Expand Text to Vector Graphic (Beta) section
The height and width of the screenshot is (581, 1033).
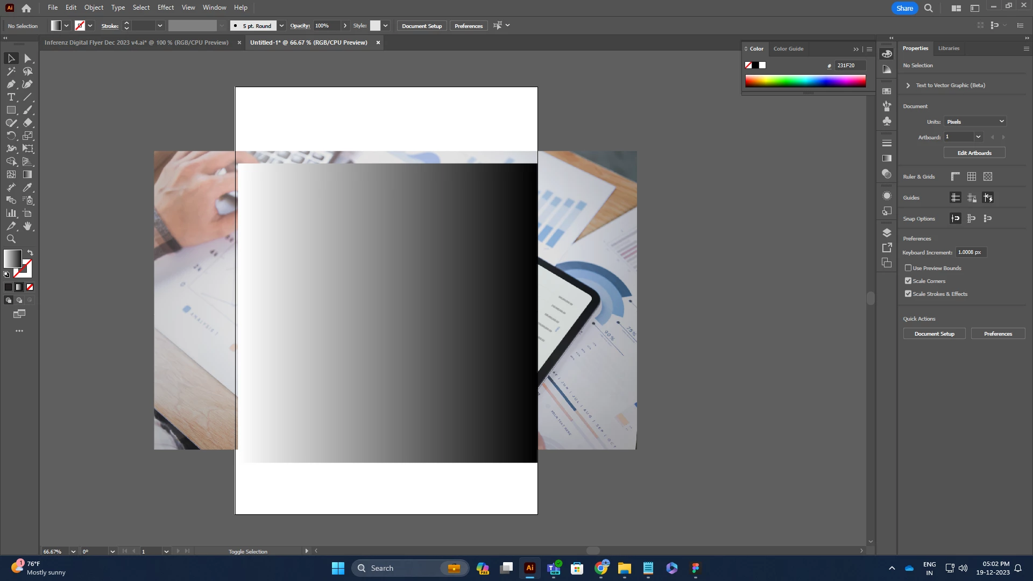click(908, 86)
